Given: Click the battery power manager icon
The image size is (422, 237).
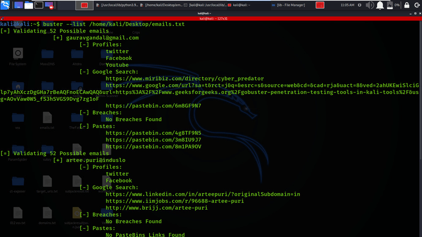Looking at the screenshot, I should tap(390, 5).
